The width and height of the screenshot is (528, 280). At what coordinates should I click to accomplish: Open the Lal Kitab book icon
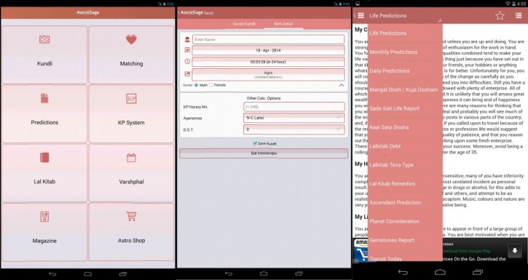(44, 157)
